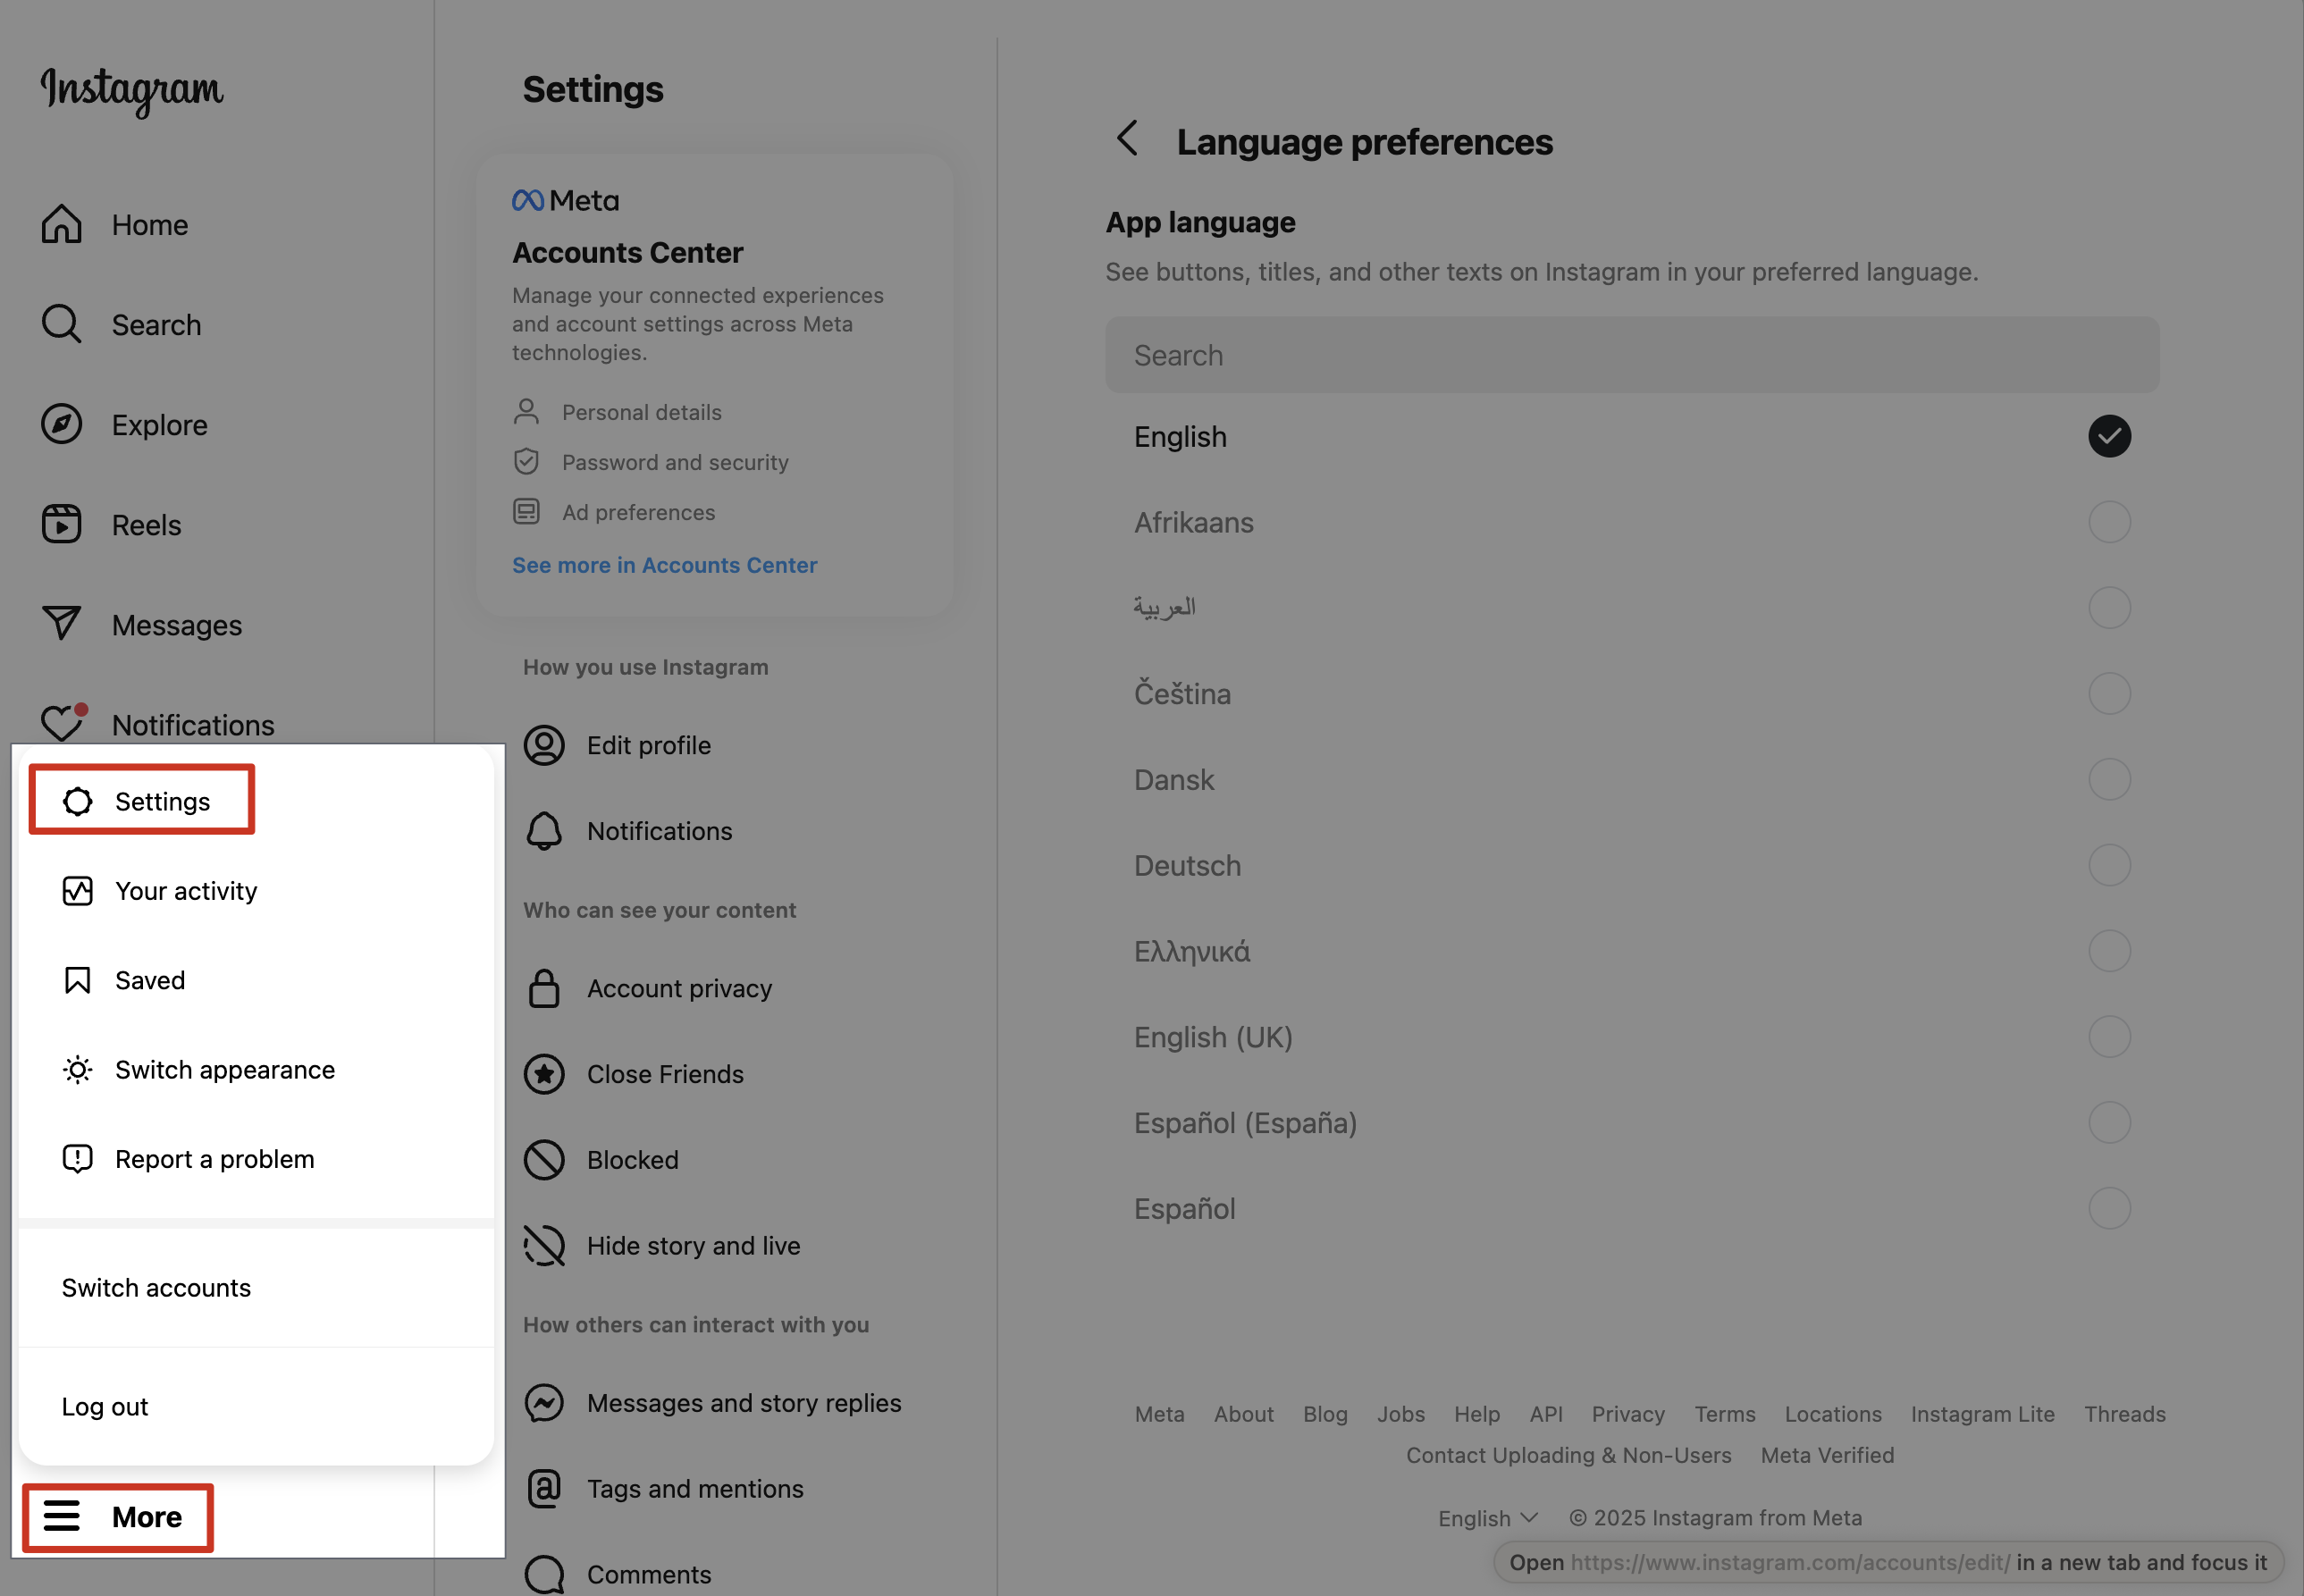The width and height of the screenshot is (2304, 1596).
Task: Select the Deutsch language radio button
Action: tap(2109, 865)
